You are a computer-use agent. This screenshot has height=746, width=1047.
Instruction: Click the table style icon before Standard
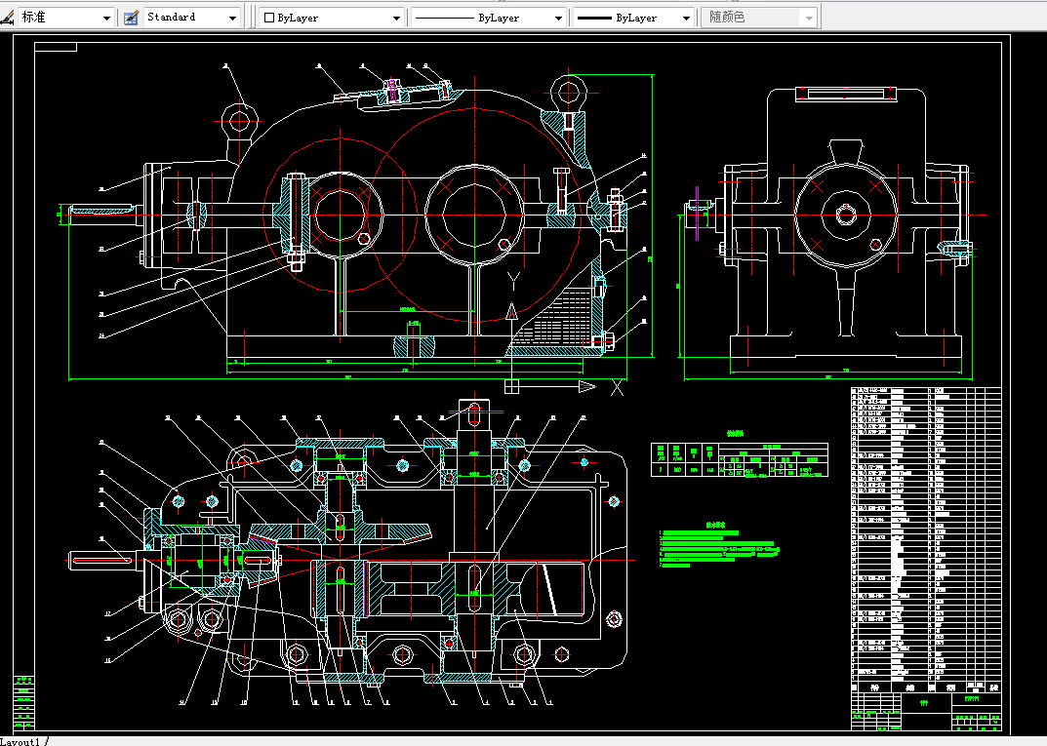(x=132, y=18)
